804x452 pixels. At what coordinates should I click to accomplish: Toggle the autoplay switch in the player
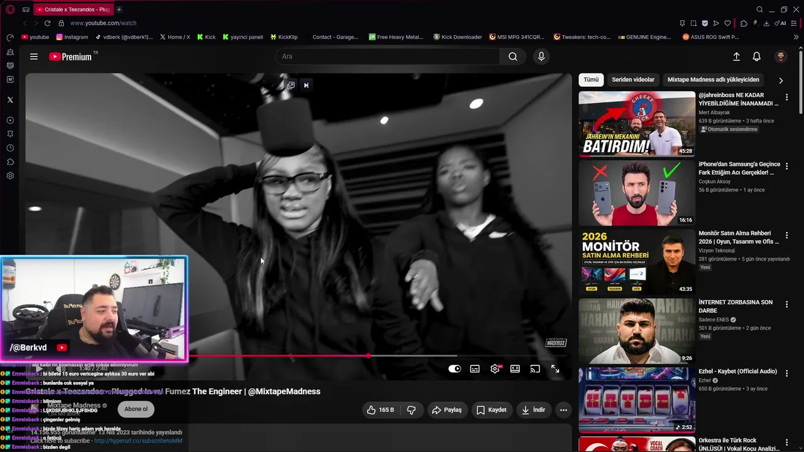[x=455, y=369]
